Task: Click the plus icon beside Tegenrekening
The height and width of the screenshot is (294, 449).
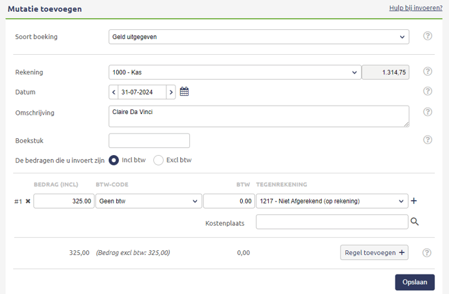Action: pyautogui.click(x=414, y=201)
